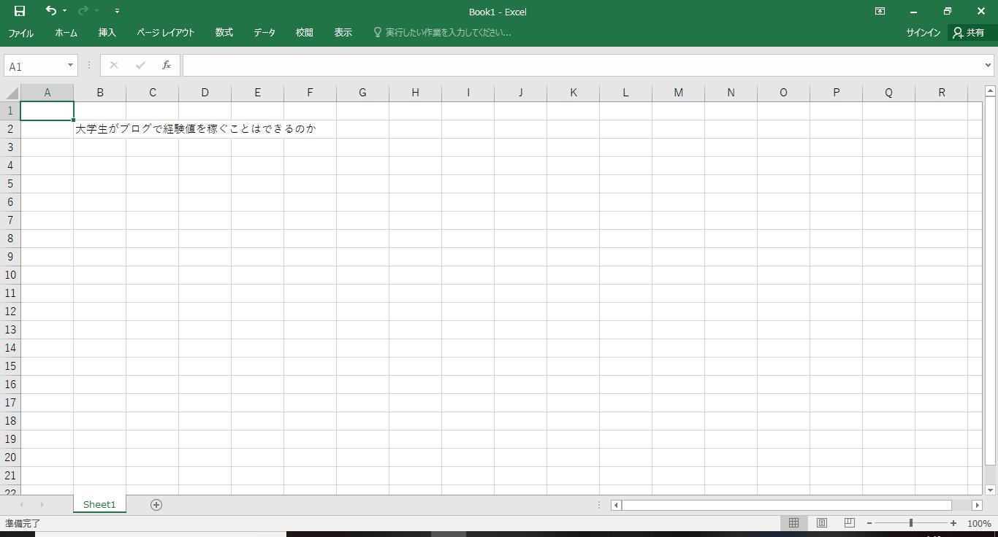Expand the formula bar with its arrow

989,66
